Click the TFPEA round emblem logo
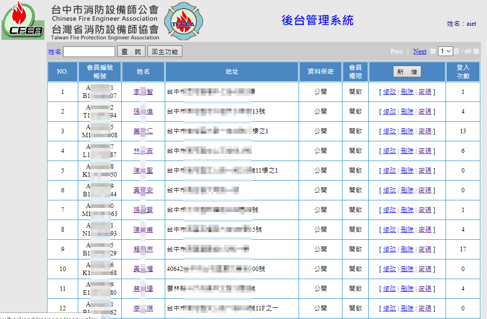Viewport: 487px width, 319px height. pos(183,21)
